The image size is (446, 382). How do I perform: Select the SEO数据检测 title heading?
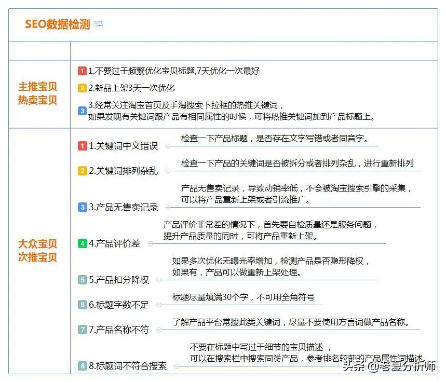pyautogui.click(x=57, y=24)
